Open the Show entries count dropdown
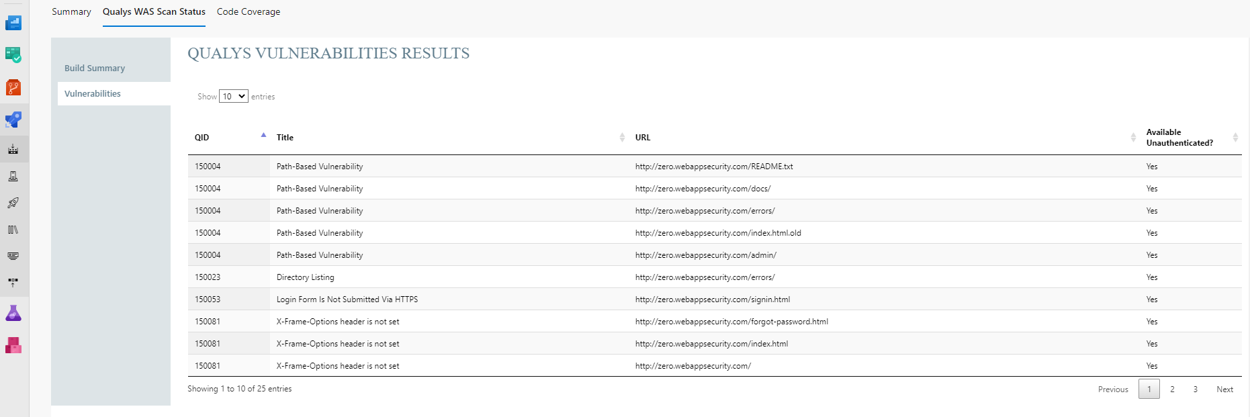This screenshot has width=1250, height=417. tap(234, 97)
